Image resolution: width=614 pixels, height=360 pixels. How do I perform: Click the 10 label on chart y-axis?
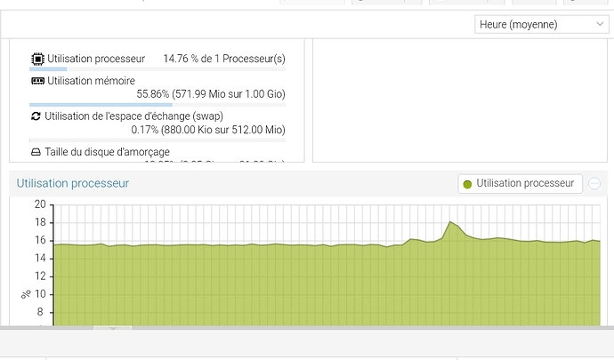point(40,294)
